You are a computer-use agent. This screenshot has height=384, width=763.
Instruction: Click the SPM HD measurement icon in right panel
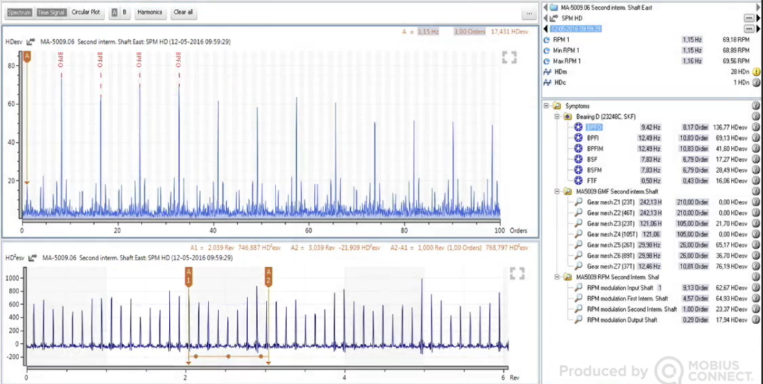pyautogui.click(x=554, y=18)
